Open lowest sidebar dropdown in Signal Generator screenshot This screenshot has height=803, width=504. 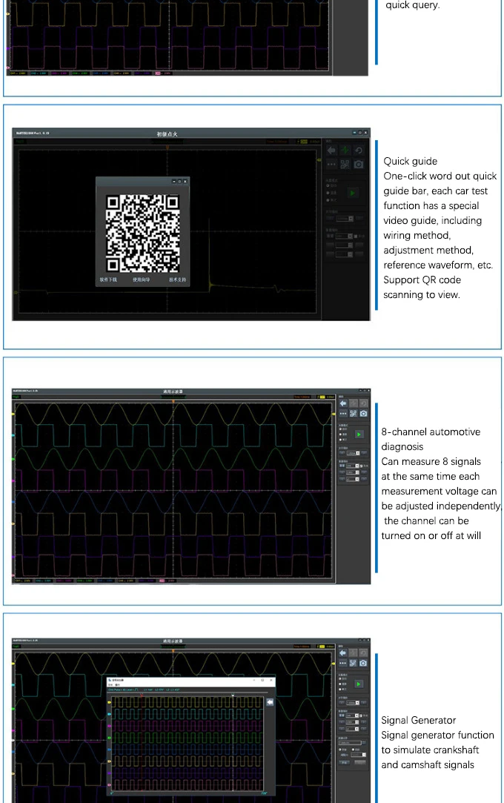(358, 755)
